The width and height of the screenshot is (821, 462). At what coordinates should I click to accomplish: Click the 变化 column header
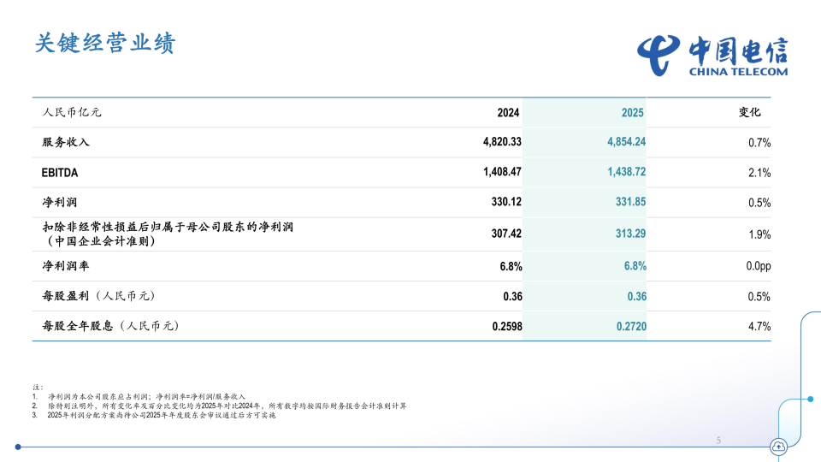point(749,112)
